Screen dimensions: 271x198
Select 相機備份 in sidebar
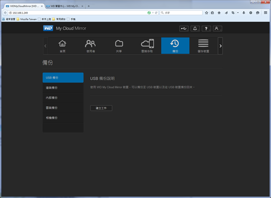click(x=63, y=118)
